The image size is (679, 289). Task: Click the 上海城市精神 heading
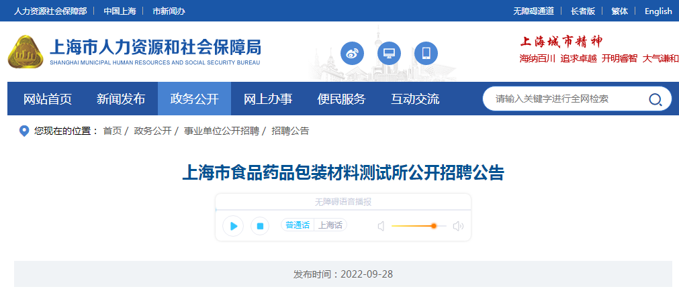(x=561, y=42)
